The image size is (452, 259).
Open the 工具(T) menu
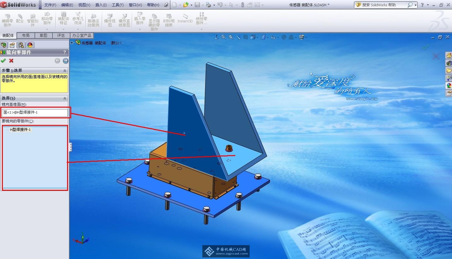point(118,5)
